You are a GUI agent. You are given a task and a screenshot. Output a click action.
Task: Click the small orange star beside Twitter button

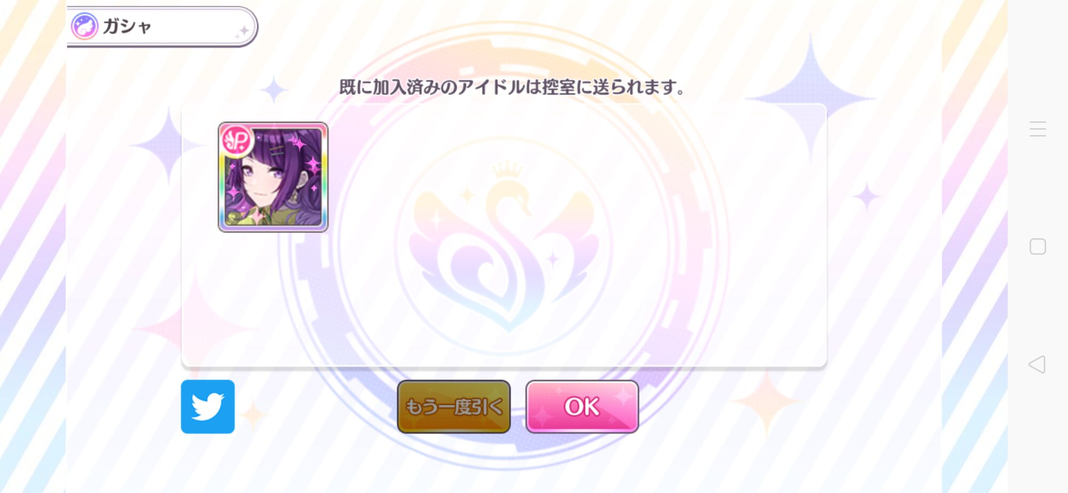(x=253, y=414)
